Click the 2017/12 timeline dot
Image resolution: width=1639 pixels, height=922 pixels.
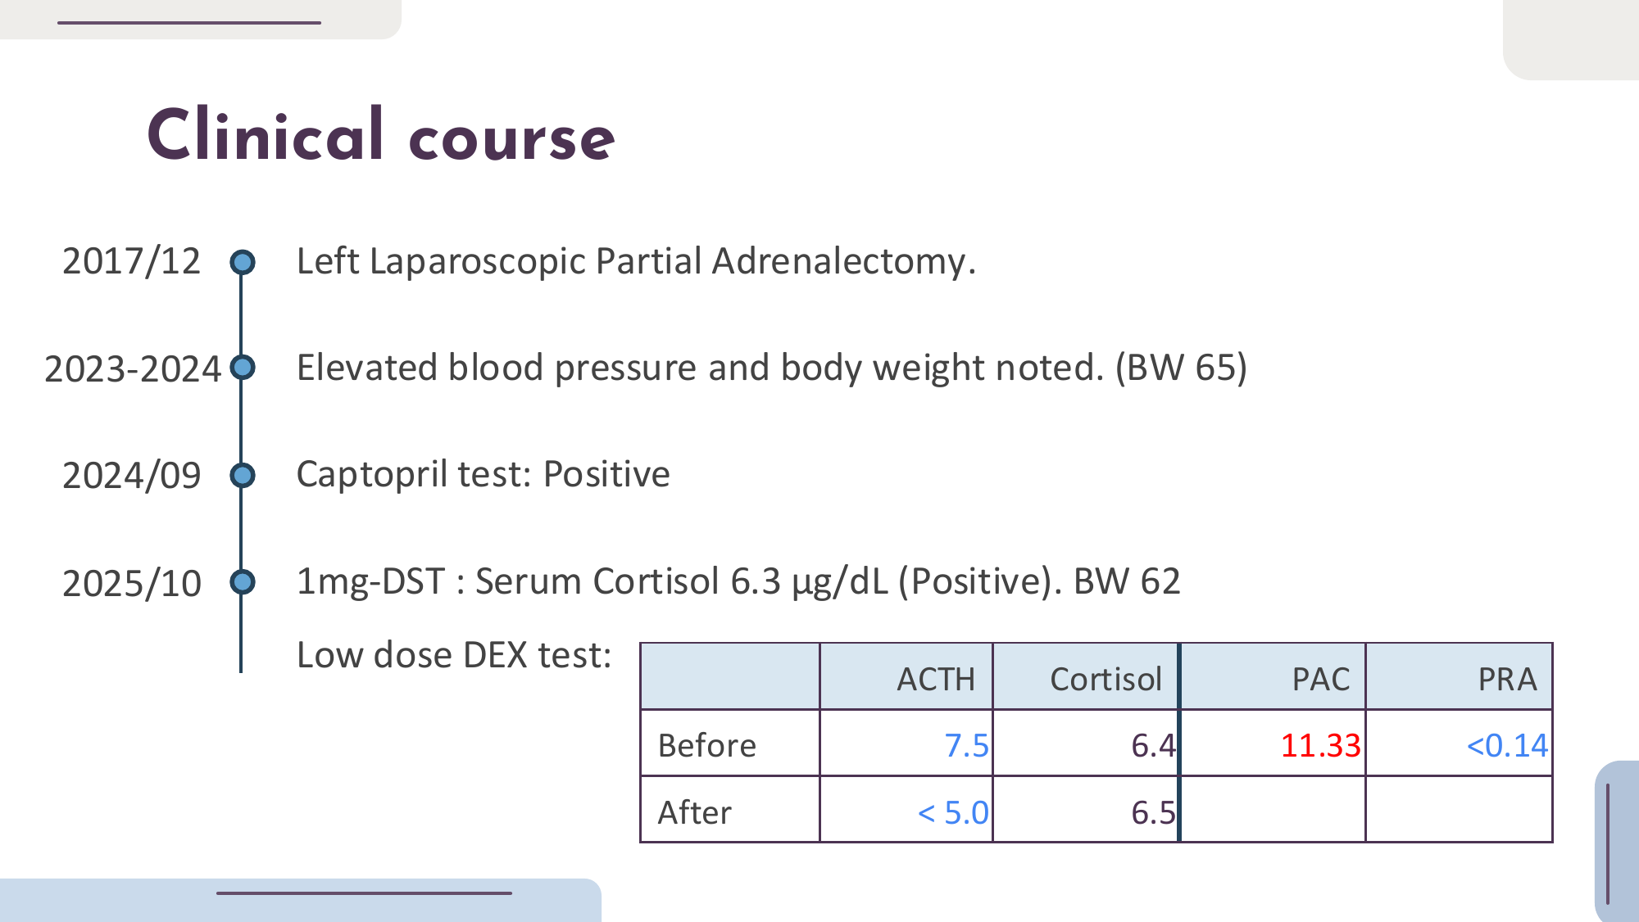point(242,262)
